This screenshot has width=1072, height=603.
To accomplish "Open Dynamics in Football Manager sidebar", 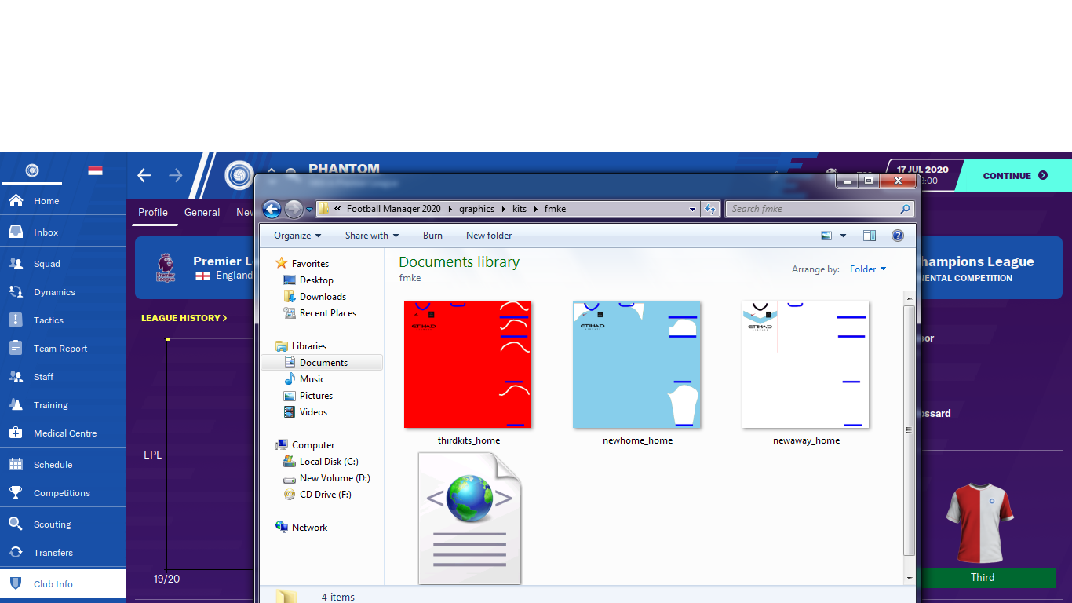I will pyautogui.click(x=63, y=292).
